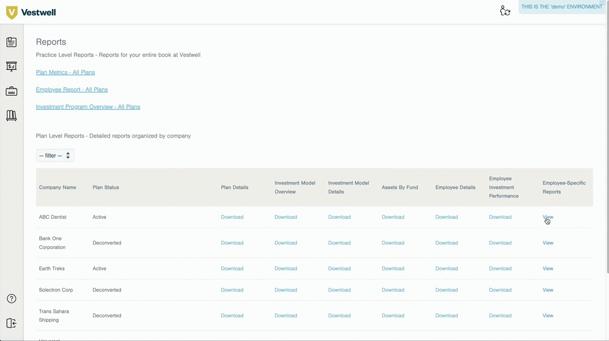609x341 pixels.
Task: Click the logout icon in sidebar
Action: pos(11,323)
